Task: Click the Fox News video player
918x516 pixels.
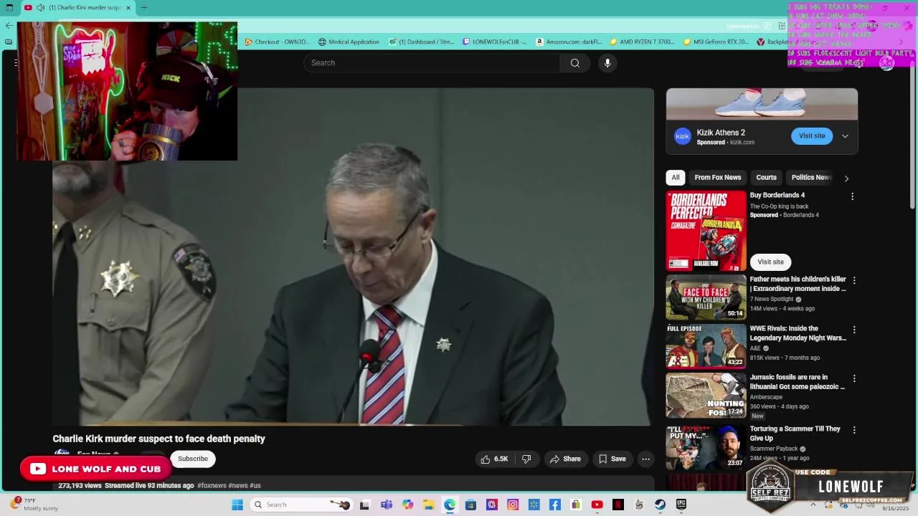Action: [353, 257]
